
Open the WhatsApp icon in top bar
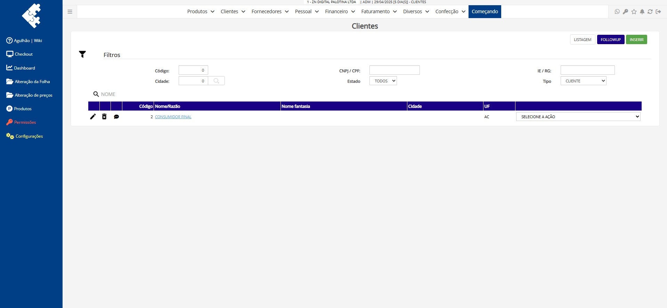tap(617, 11)
